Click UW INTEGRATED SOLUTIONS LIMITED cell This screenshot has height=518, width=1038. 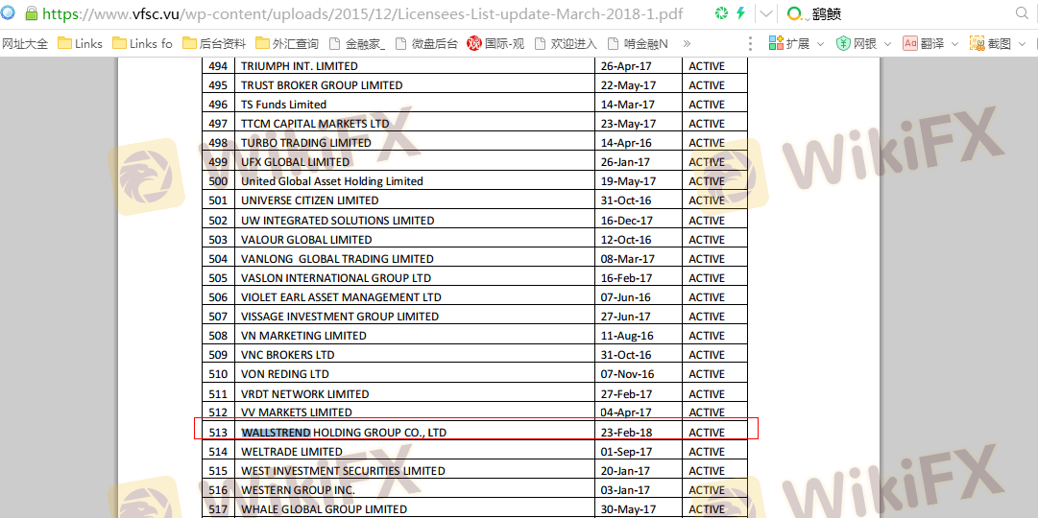pos(415,221)
